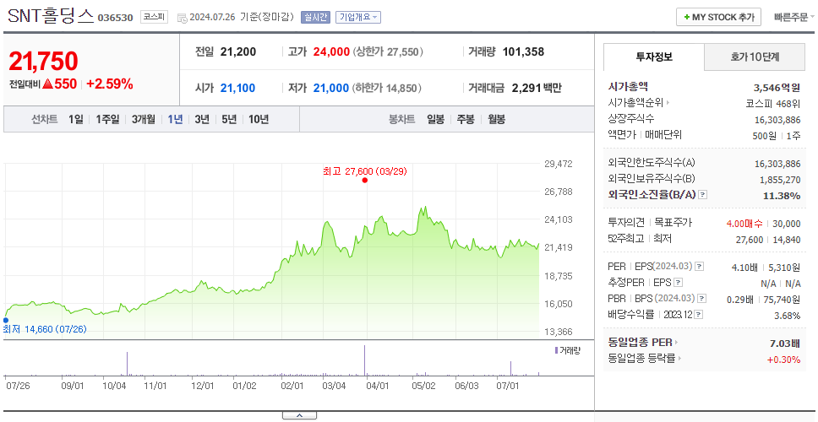Click the 거래대금 value 2,291
This screenshot has height=422, width=818.
point(527,88)
